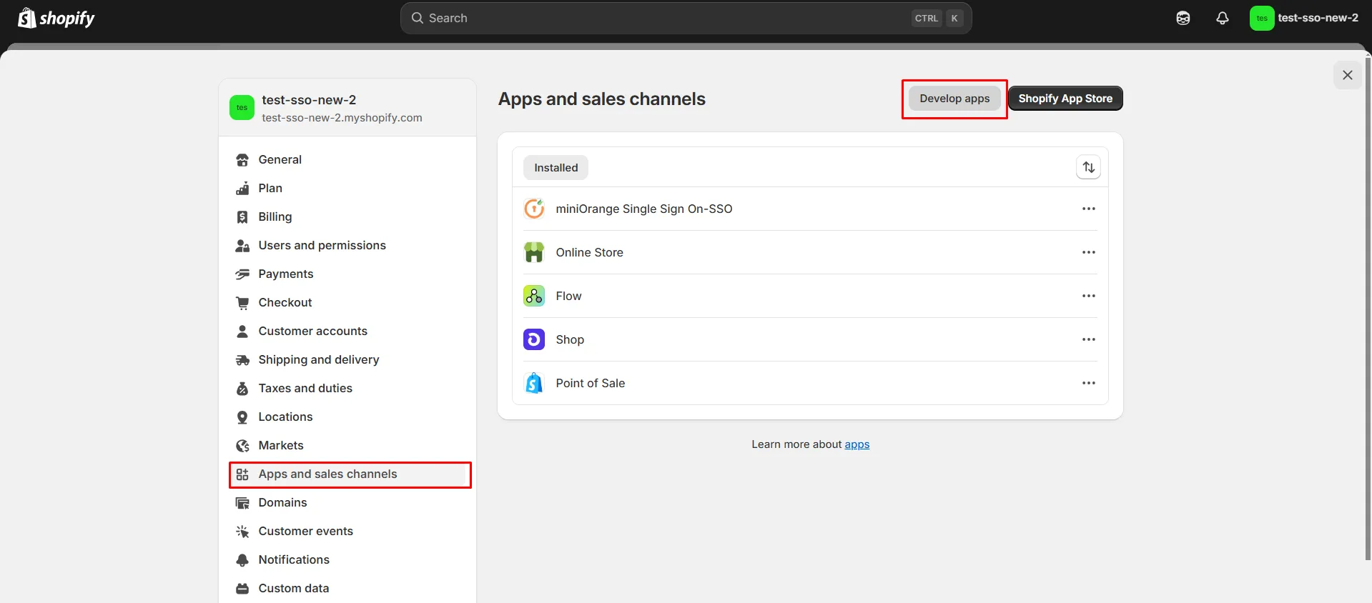Open miniOrange Single Sign On-SSO app row
Screen dimensions: 1372x603
coord(810,209)
